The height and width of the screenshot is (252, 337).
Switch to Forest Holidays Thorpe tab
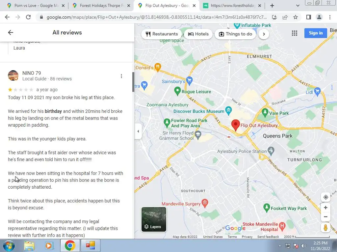coord(101,6)
